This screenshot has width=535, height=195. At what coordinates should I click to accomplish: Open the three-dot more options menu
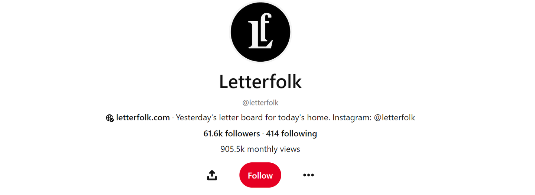pyautogui.click(x=308, y=175)
